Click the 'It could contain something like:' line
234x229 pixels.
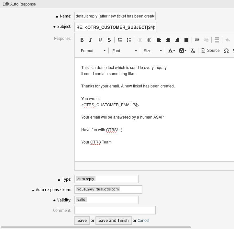coord(108,74)
